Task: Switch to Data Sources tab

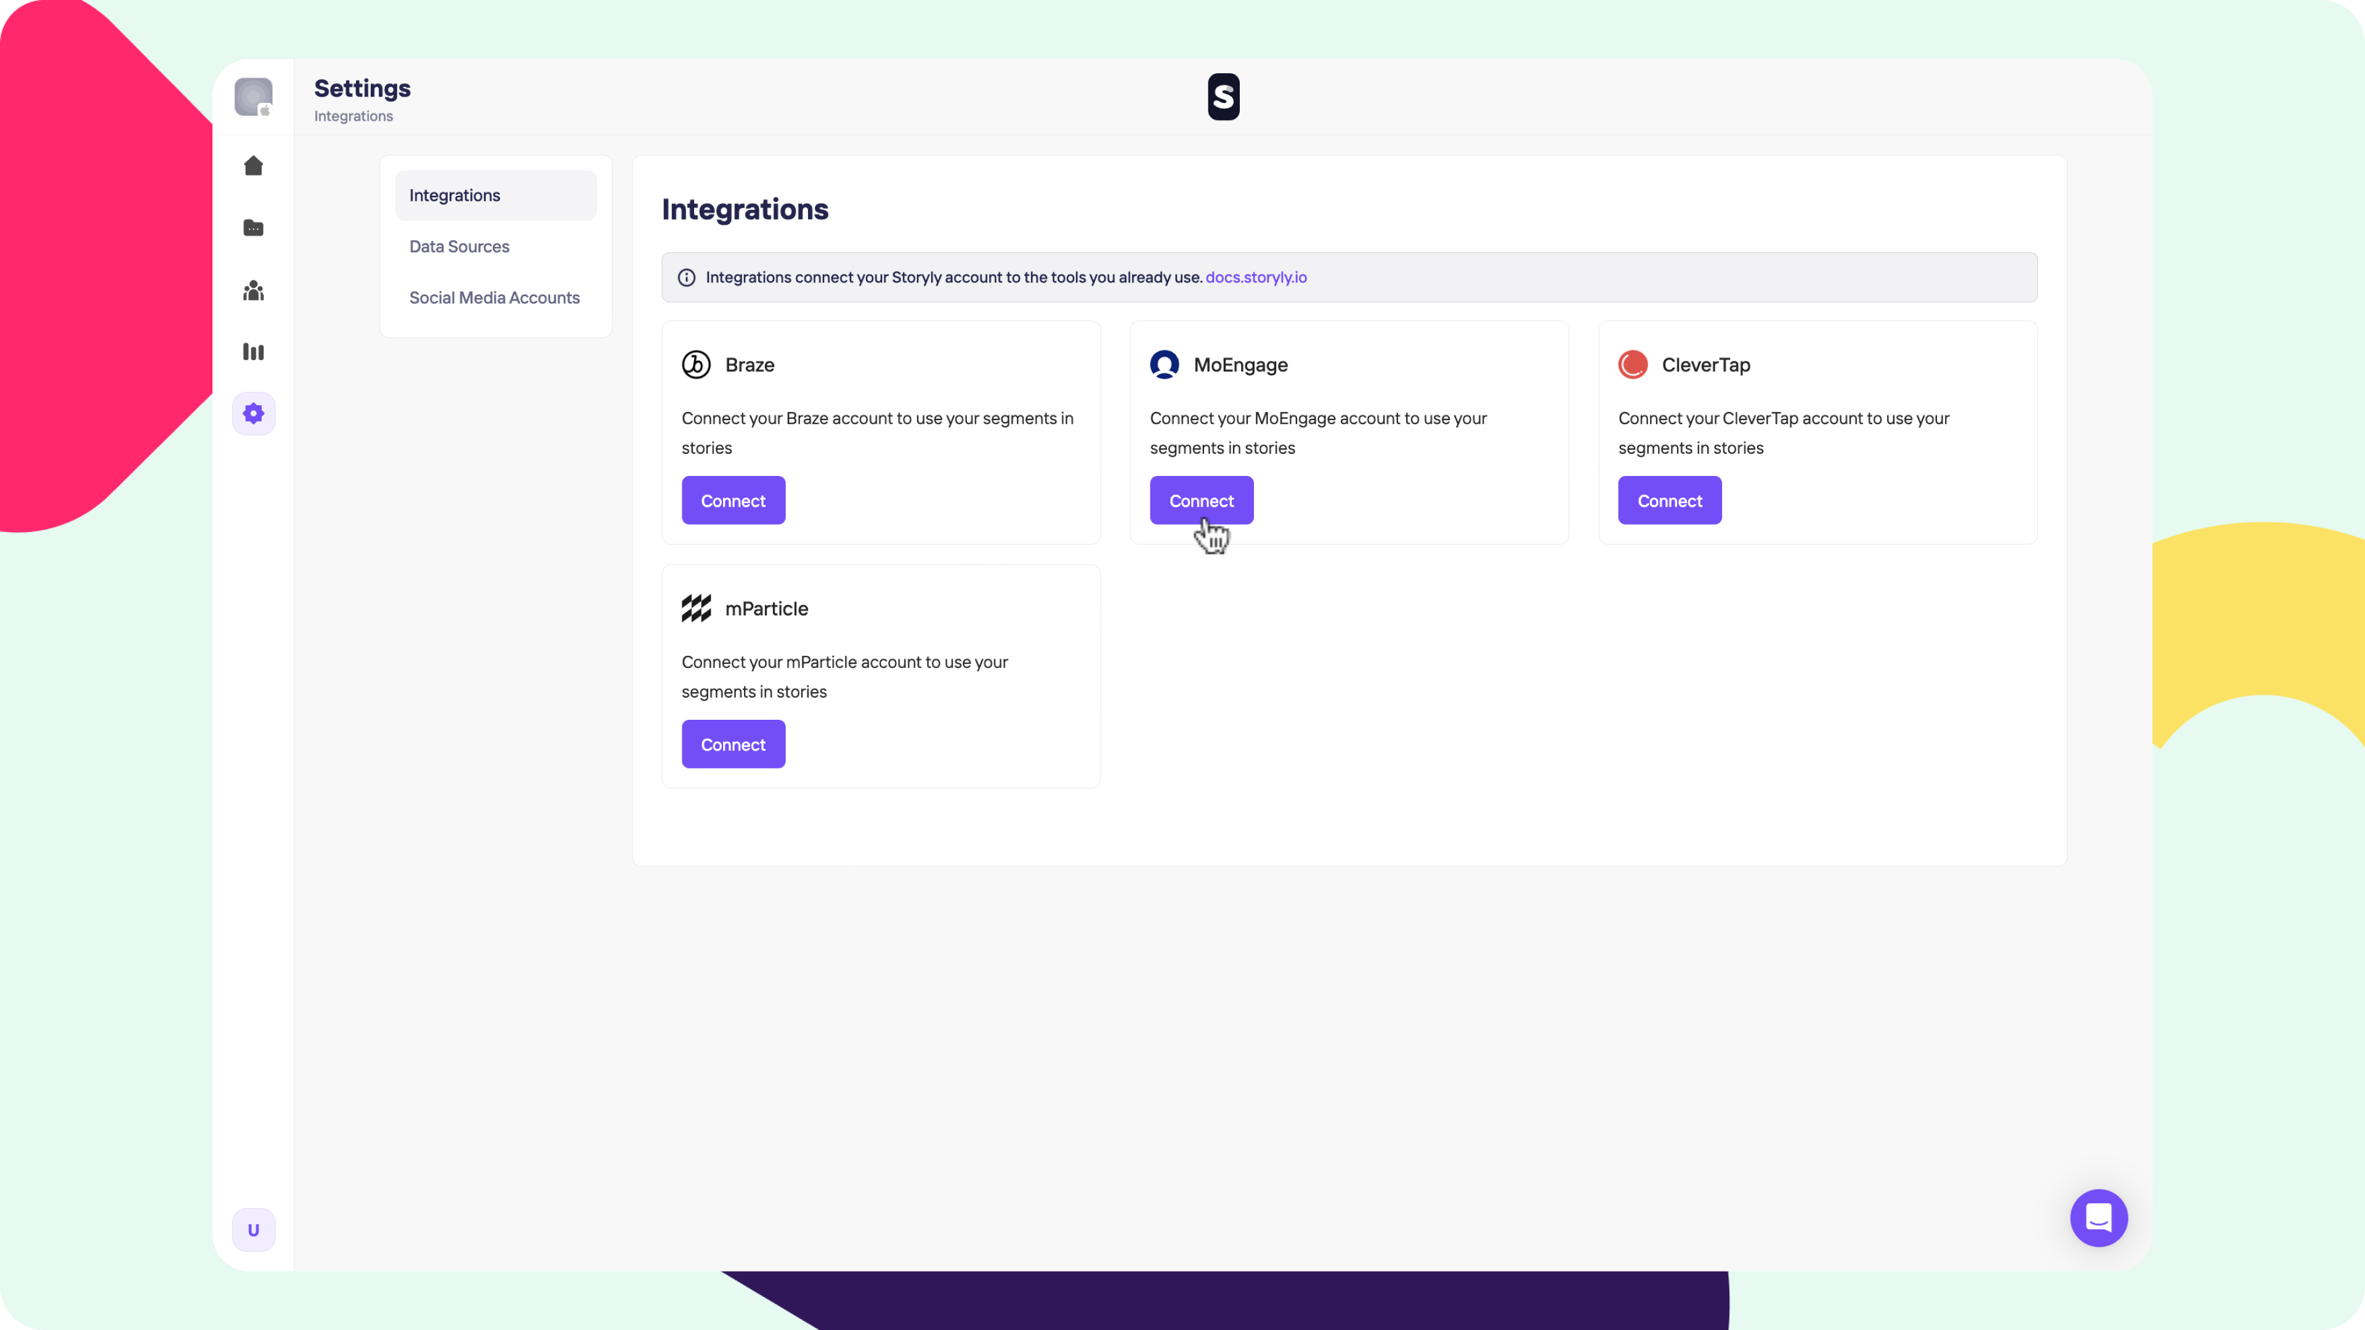Action: pyautogui.click(x=459, y=246)
